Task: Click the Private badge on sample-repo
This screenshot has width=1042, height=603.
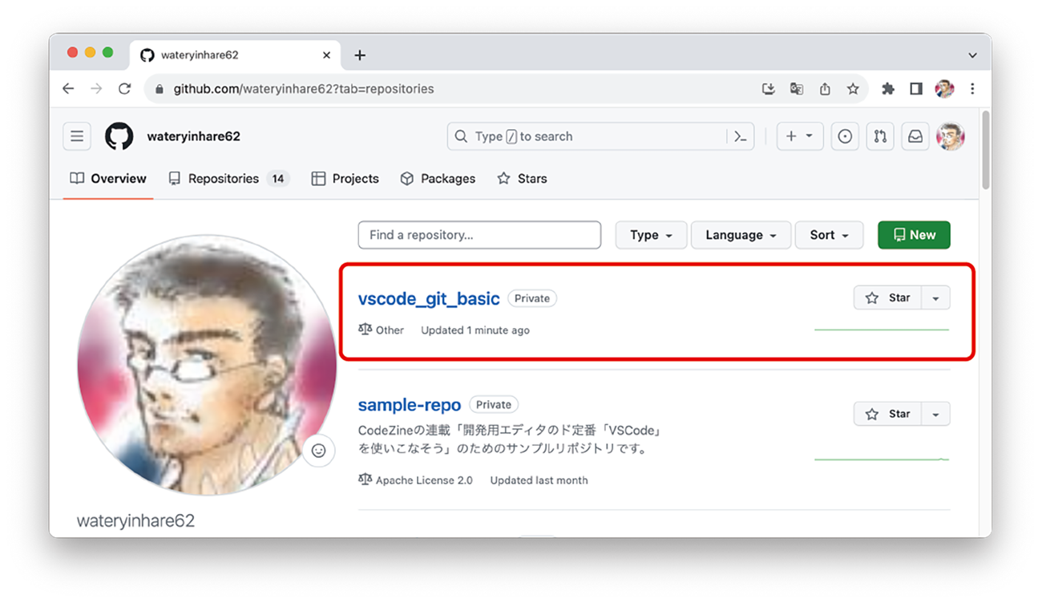Action: [494, 405]
